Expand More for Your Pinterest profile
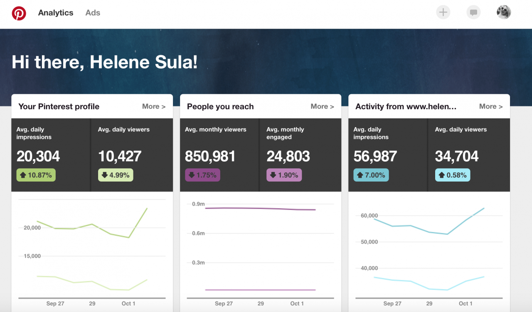532x312 pixels. (154, 106)
